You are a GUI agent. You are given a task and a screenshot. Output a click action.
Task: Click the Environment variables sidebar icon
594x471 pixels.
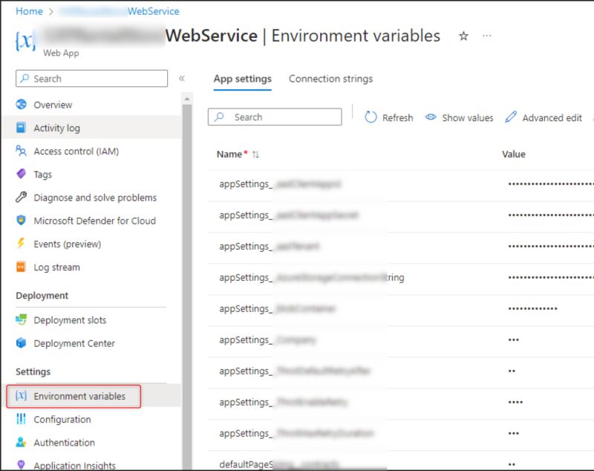click(22, 395)
